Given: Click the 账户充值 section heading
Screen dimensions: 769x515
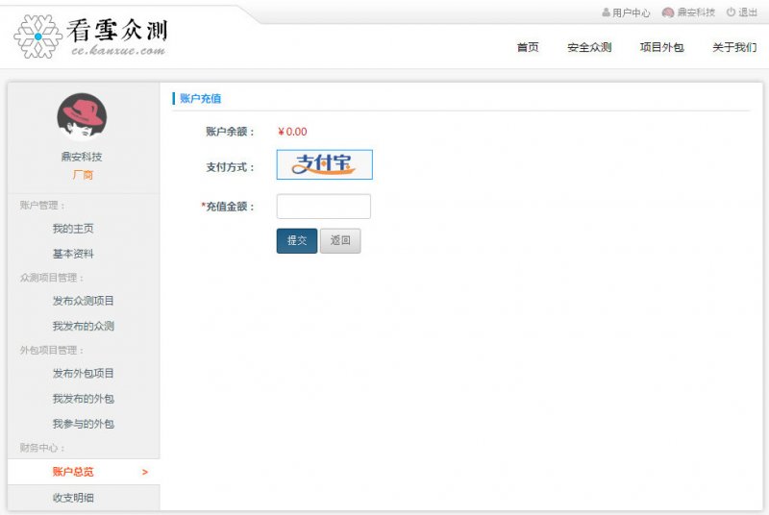Looking at the screenshot, I should (200, 98).
